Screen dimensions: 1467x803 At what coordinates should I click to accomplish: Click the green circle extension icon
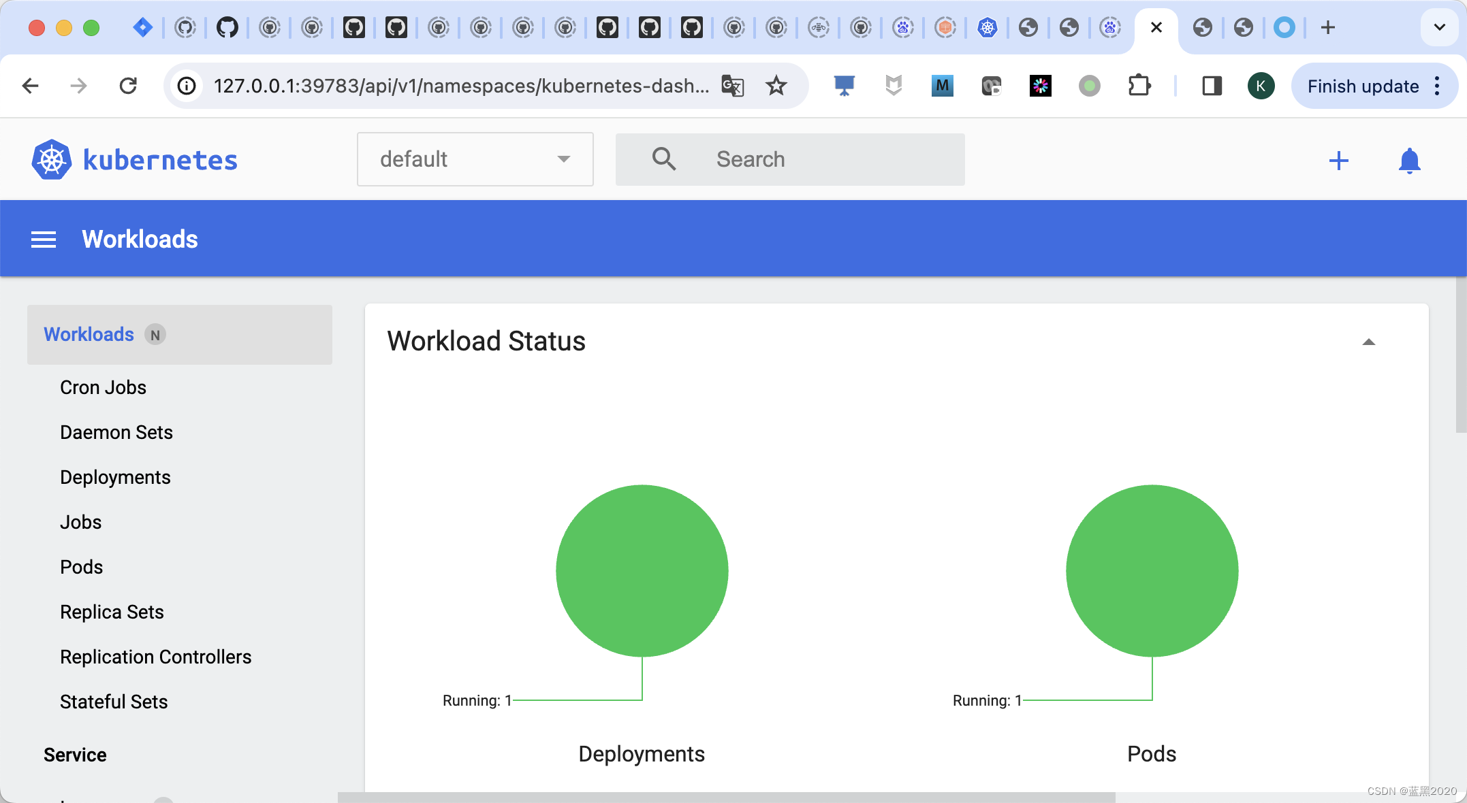click(x=1089, y=86)
